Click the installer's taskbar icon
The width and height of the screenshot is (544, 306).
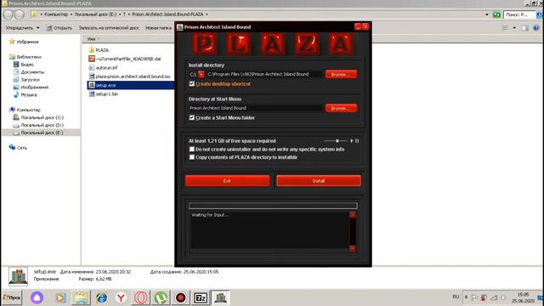(220, 297)
